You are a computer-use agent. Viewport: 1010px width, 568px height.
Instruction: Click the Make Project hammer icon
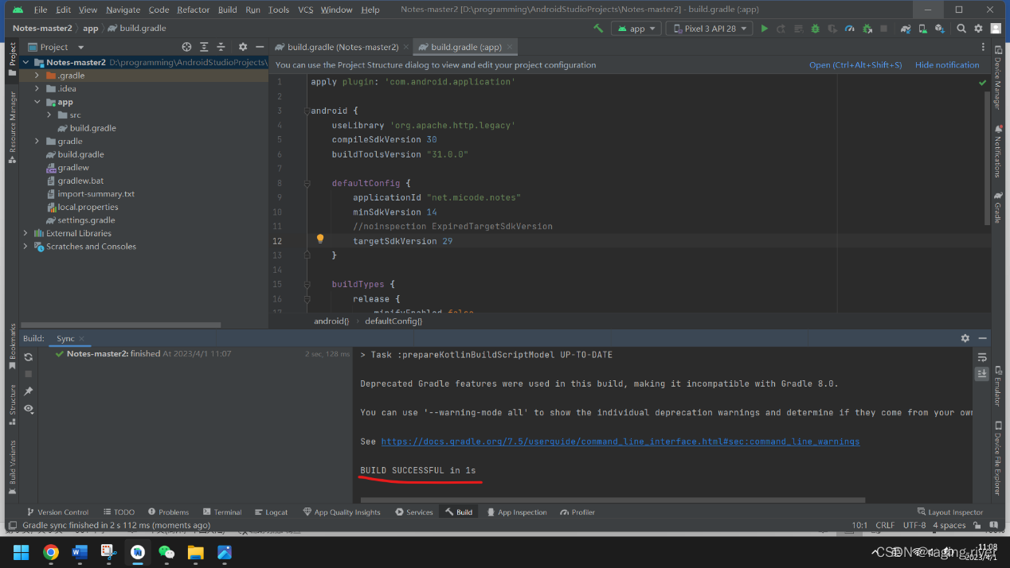coord(598,28)
